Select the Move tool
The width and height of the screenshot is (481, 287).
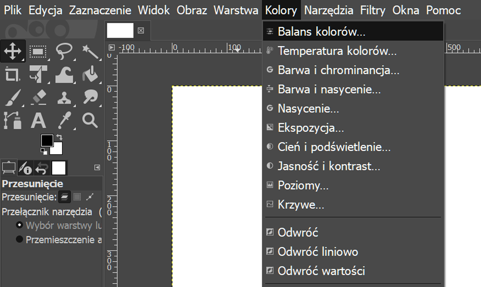click(13, 51)
